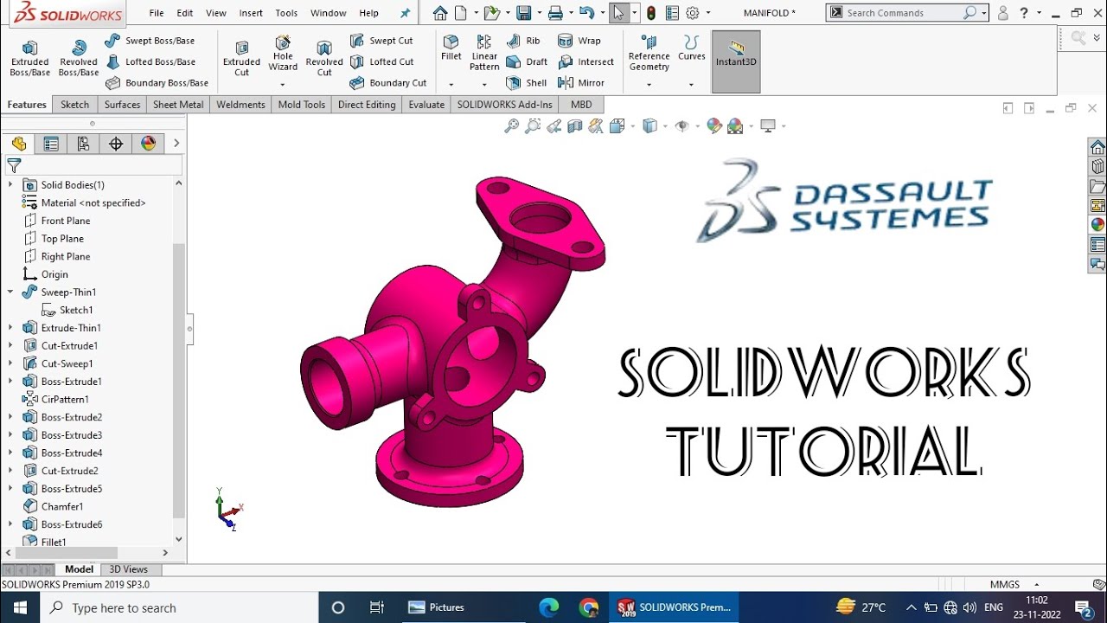This screenshot has width=1107, height=623.
Task: Click the Extruded Boss/Base tool
Action: pos(29,59)
